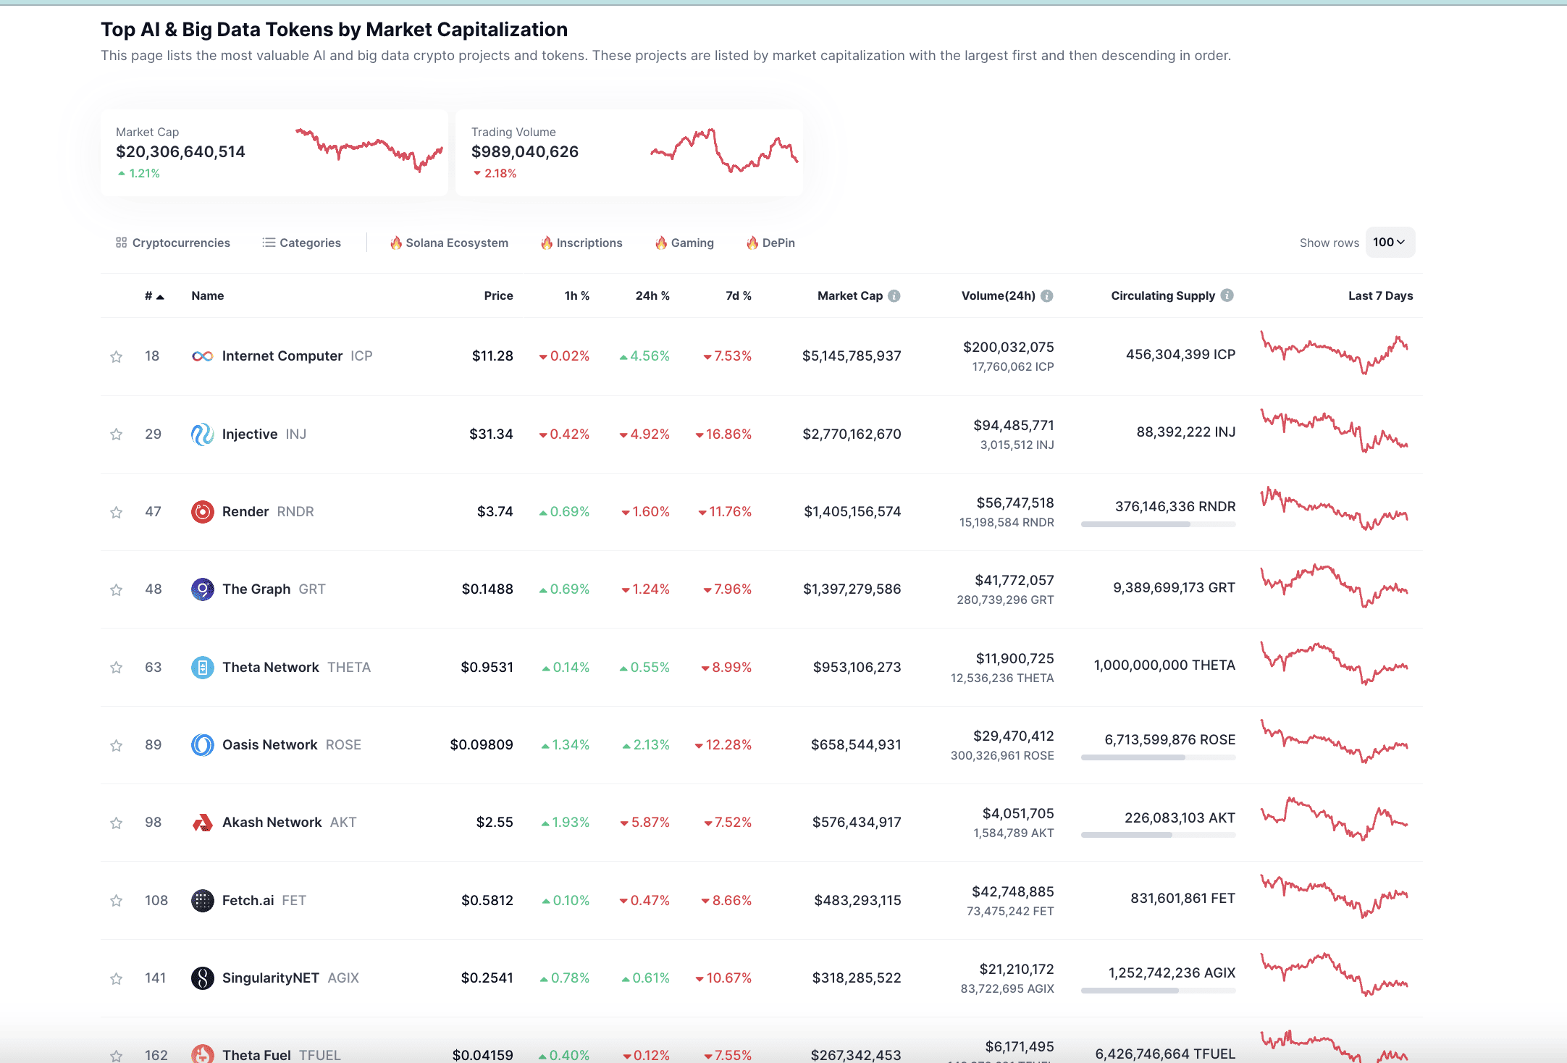Click the Render red logo icon
1567x1063 pixels.
tap(202, 512)
